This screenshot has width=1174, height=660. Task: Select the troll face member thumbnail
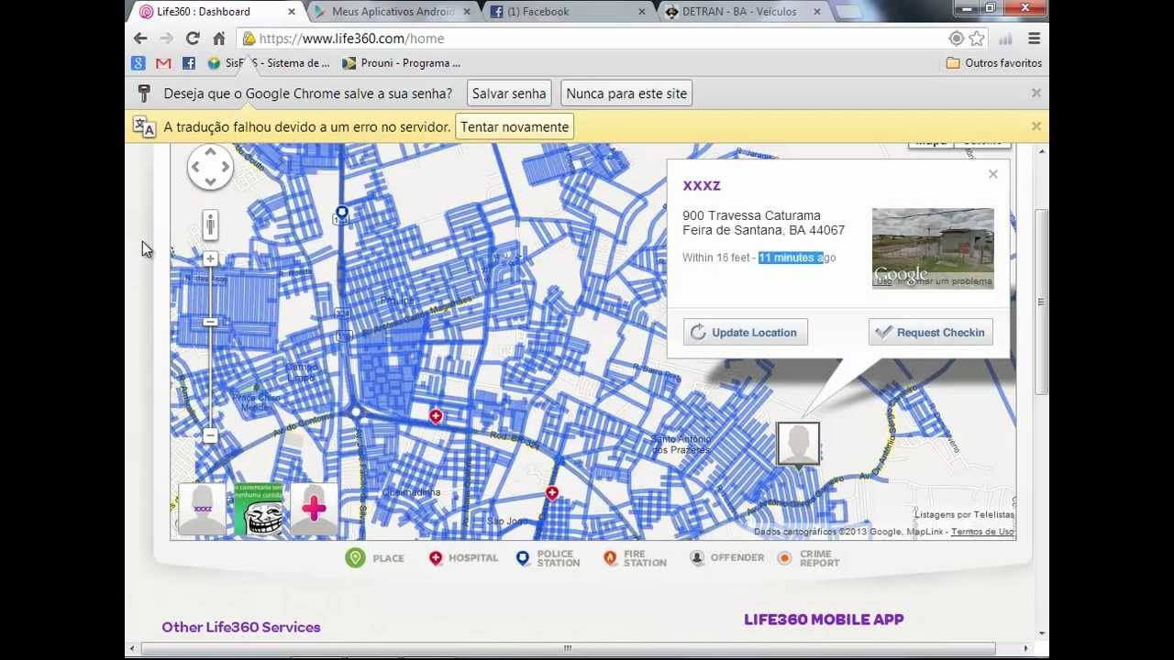click(259, 509)
